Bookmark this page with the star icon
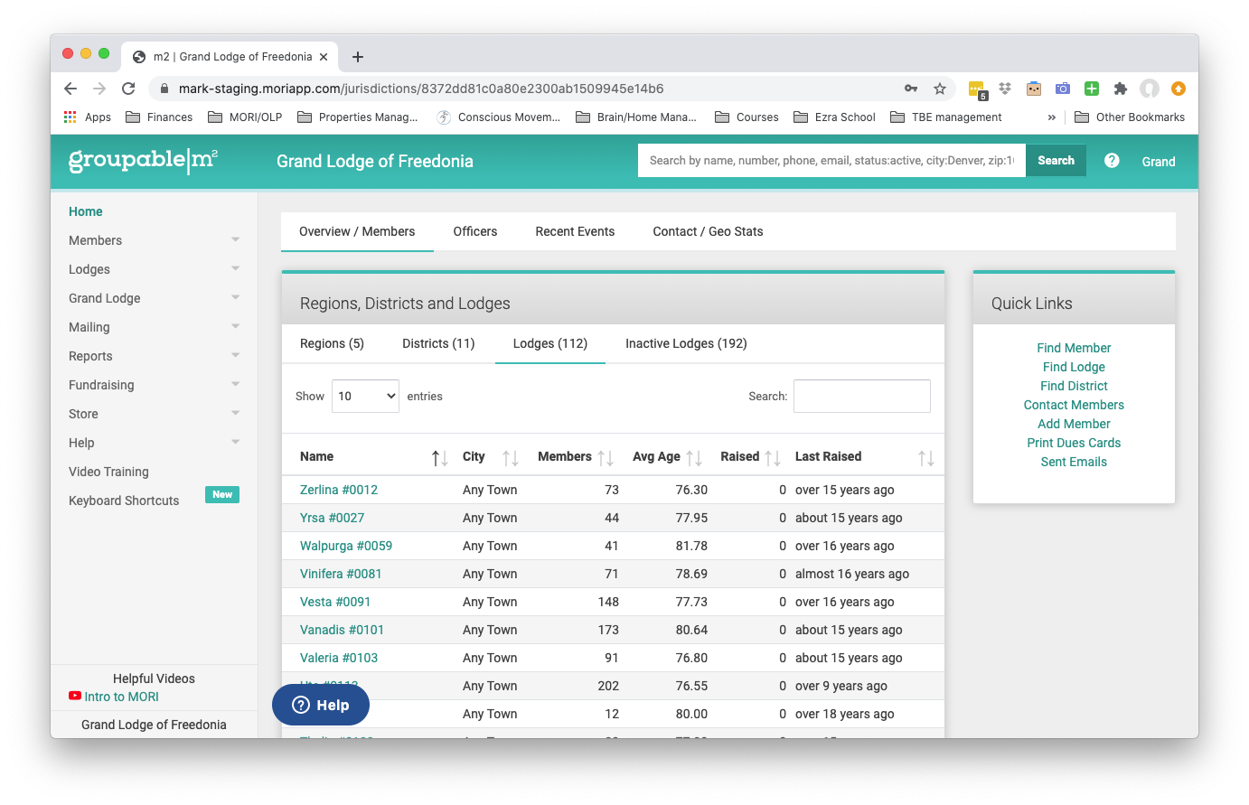 click(940, 89)
